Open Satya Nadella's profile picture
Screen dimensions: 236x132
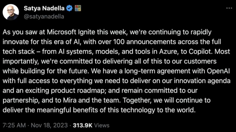[x=11, y=12]
